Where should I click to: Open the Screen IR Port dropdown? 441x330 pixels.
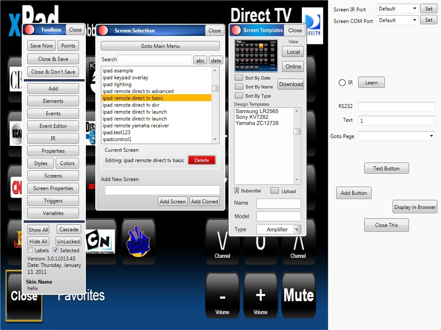pyautogui.click(x=397, y=9)
